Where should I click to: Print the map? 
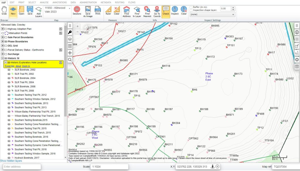click(98, 11)
